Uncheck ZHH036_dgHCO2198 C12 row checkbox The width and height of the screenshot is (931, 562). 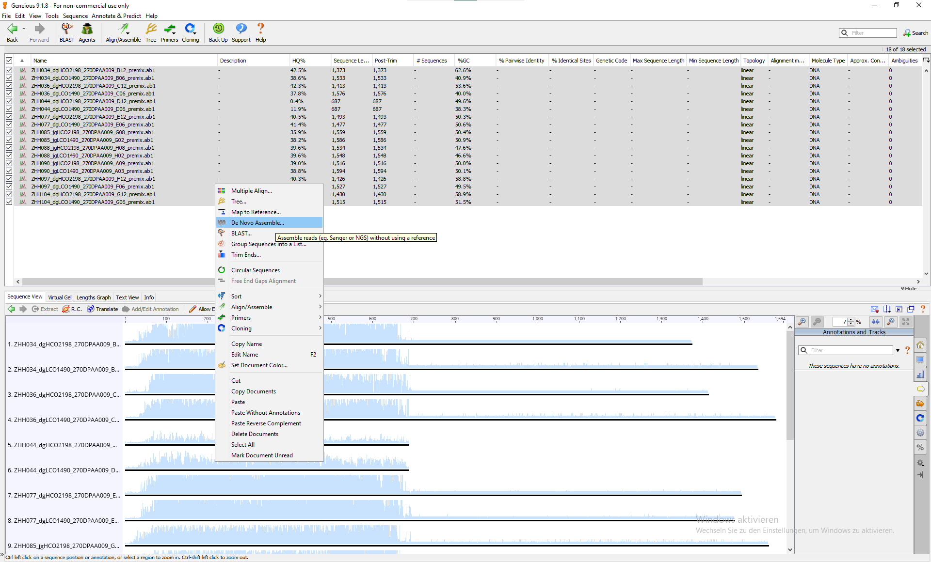coord(9,86)
